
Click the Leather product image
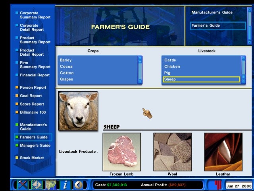click(223, 152)
